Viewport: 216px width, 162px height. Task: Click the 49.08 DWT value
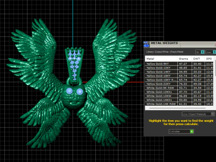pyautogui.click(x=197, y=84)
